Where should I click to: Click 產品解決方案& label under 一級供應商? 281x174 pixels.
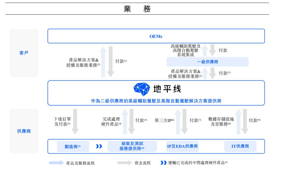pos(186,71)
